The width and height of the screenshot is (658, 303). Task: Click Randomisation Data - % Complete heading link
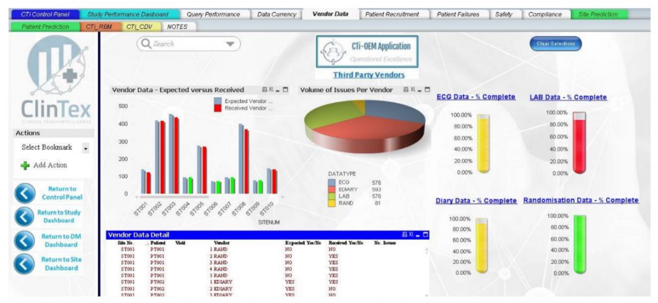pyautogui.click(x=581, y=201)
